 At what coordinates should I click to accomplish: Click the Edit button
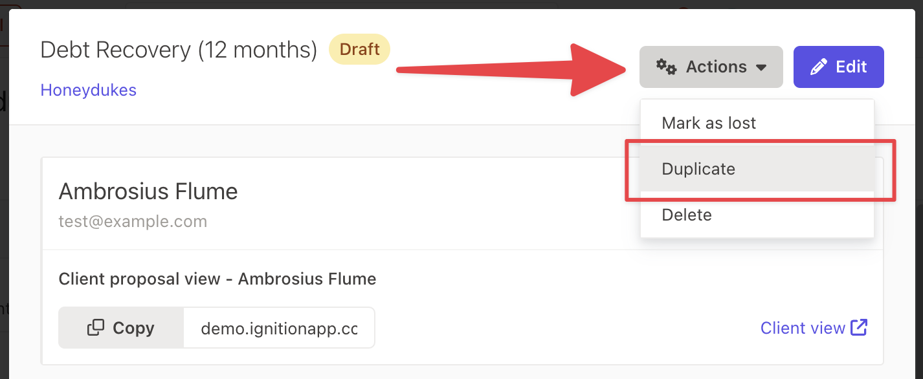(839, 67)
